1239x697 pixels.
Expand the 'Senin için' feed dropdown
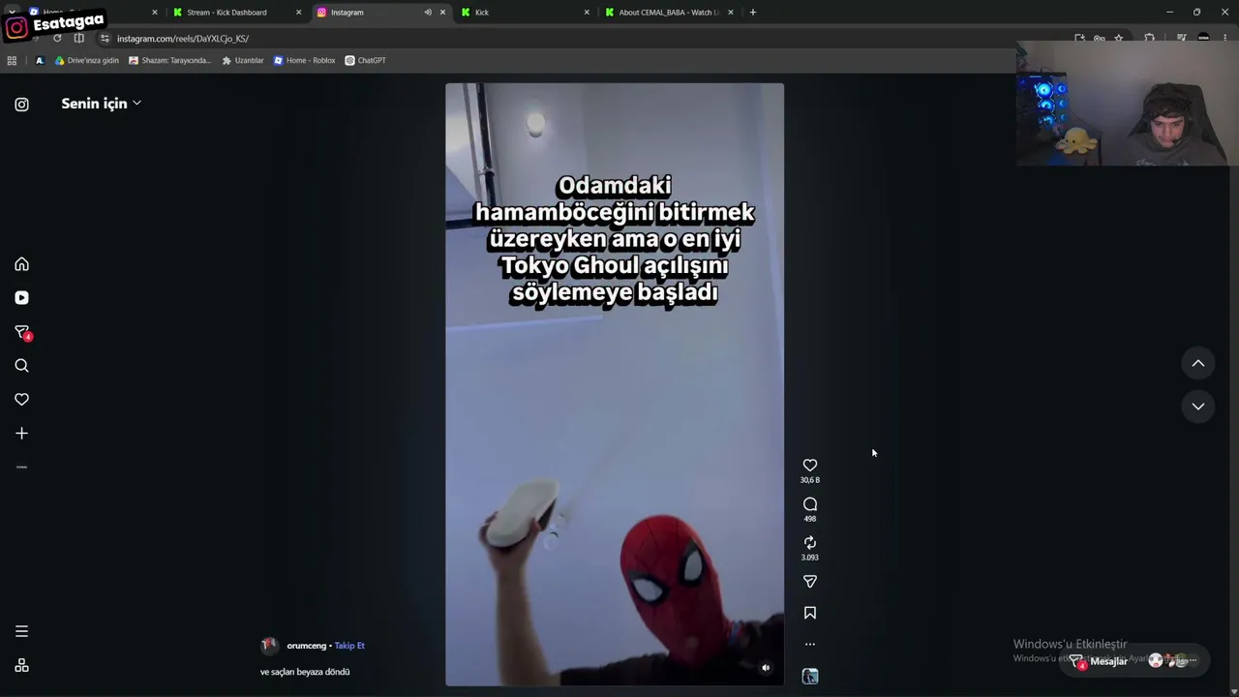[101, 104]
